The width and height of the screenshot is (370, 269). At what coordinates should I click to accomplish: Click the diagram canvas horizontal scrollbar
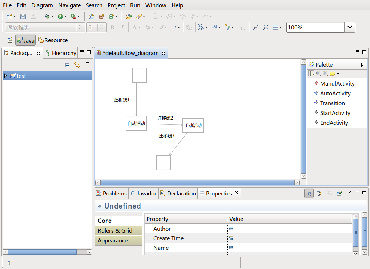197,182
